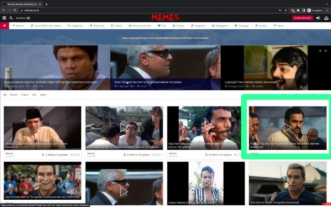Click Memer author under Mast Plan card

click(x=91, y=154)
